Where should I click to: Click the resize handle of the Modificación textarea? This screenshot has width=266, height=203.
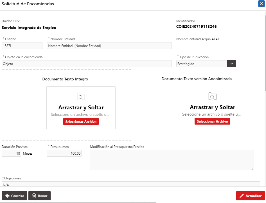pos(252,168)
